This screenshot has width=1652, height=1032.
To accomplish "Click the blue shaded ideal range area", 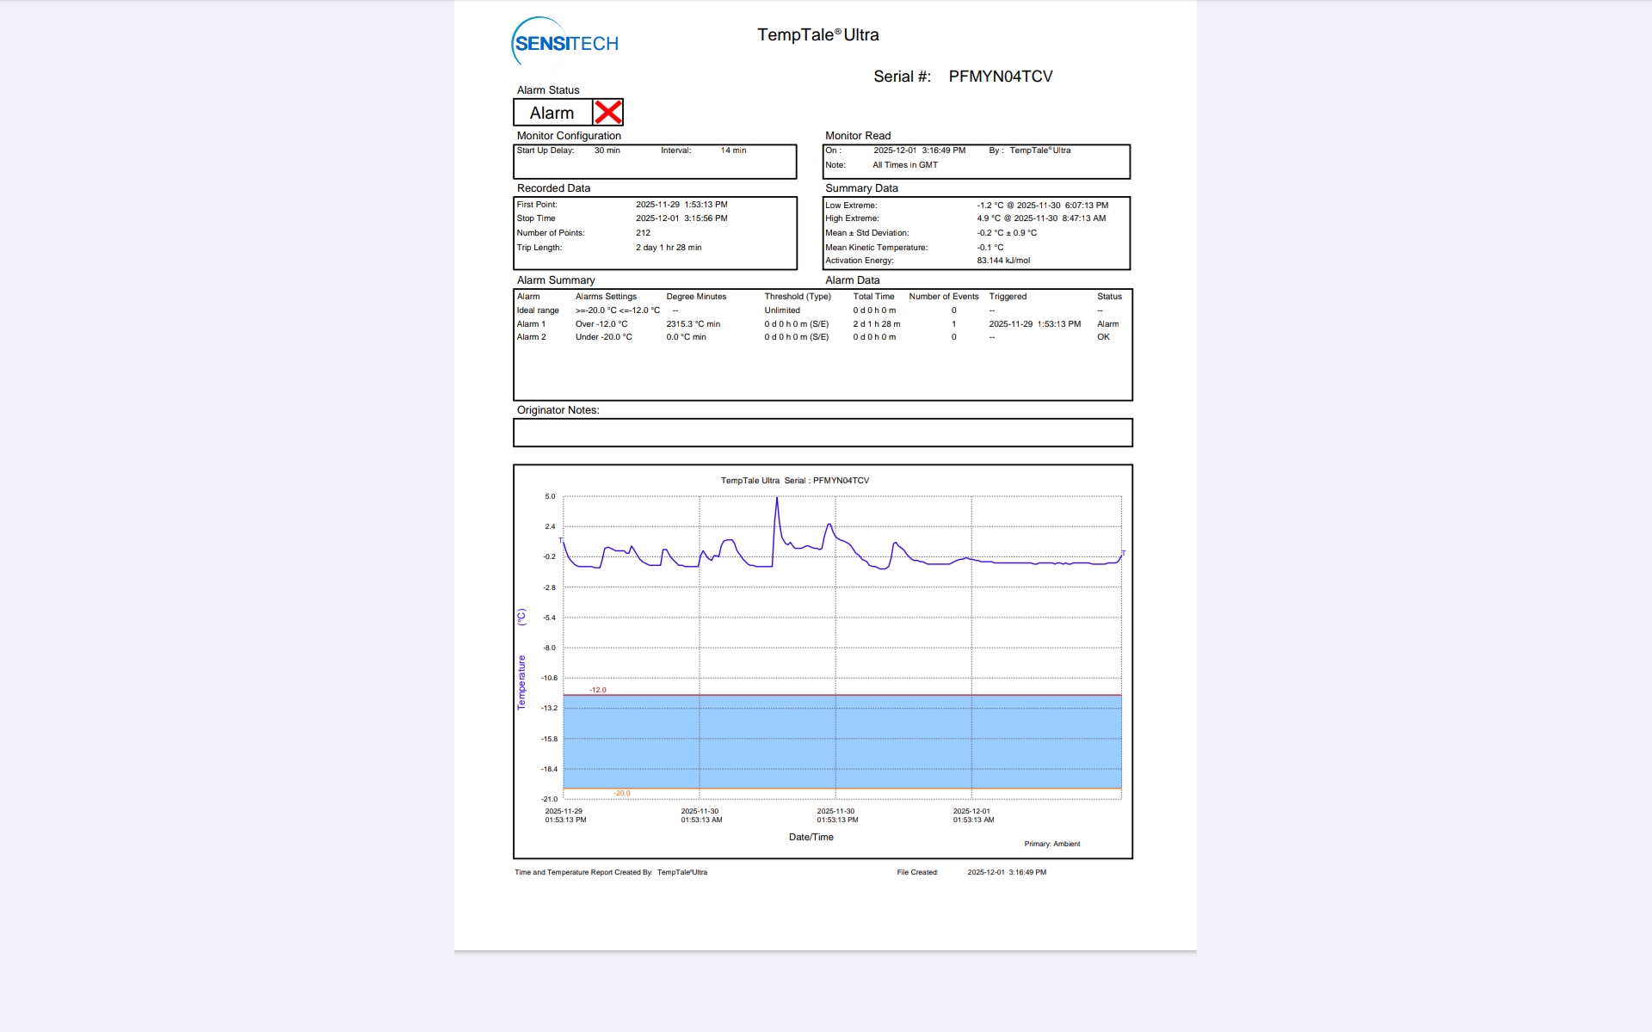I will pyautogui.click(x=843, y=741).
